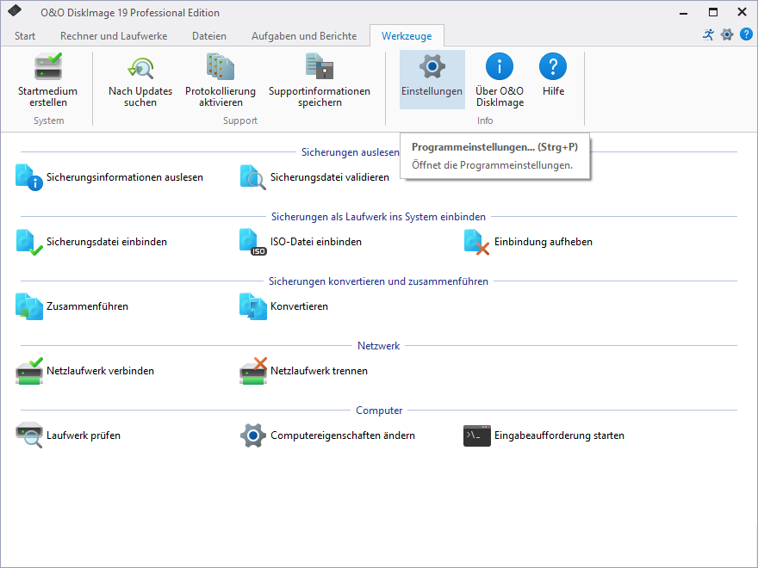Maximize the DiskImage window
758x568 pixels.
point(713,12)
